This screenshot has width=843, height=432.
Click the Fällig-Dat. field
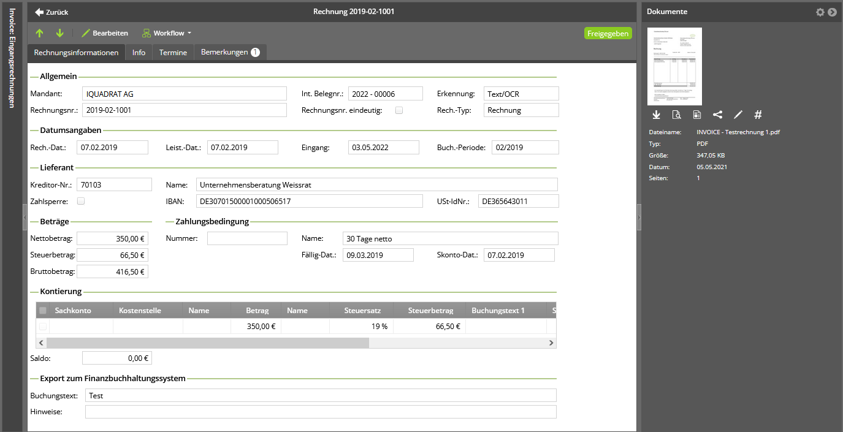tap(378, 255)
